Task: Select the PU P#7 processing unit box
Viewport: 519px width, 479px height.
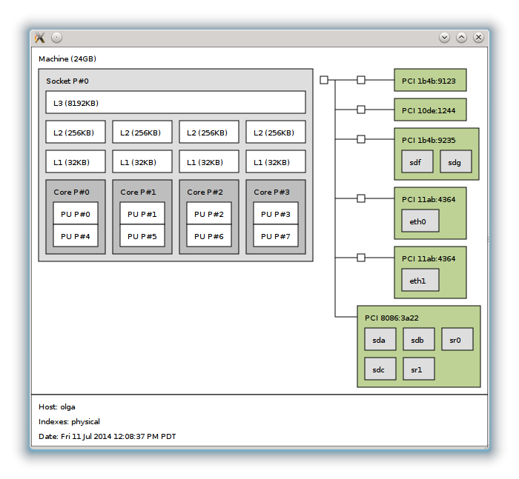Action: [x=276, y=236]
